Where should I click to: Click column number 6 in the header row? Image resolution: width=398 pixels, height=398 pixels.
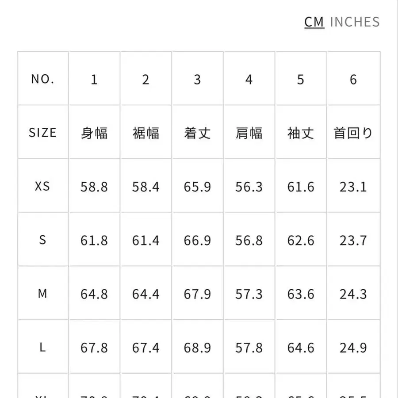pos(352,80)
